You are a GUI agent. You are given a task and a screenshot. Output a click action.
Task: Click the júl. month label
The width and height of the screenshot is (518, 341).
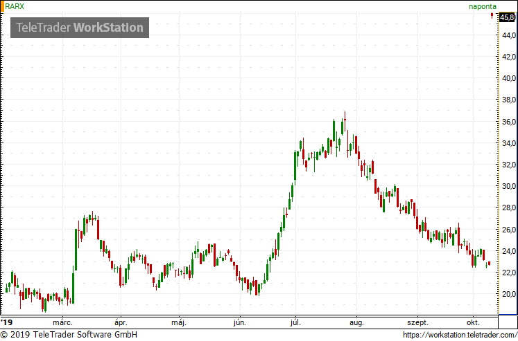point(295,322)
